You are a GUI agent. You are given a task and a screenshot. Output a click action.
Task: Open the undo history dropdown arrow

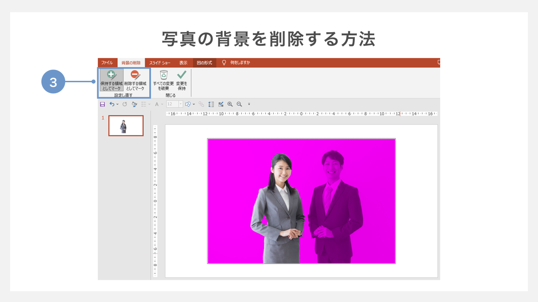point(117,104)
